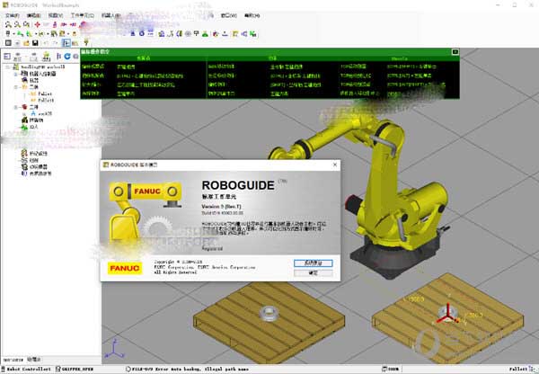This screenshot has height=374, width=539.
Task: Click Robot Controller1 in the status bar
Action: tap(29, 369)
